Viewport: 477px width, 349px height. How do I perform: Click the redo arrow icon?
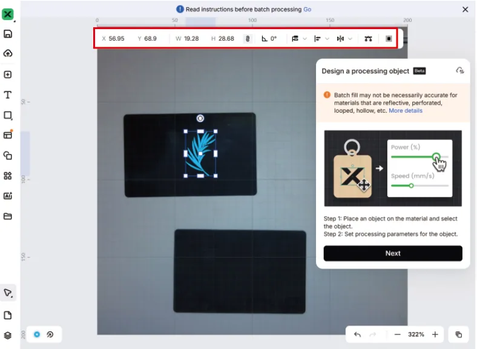coord(373,334)
